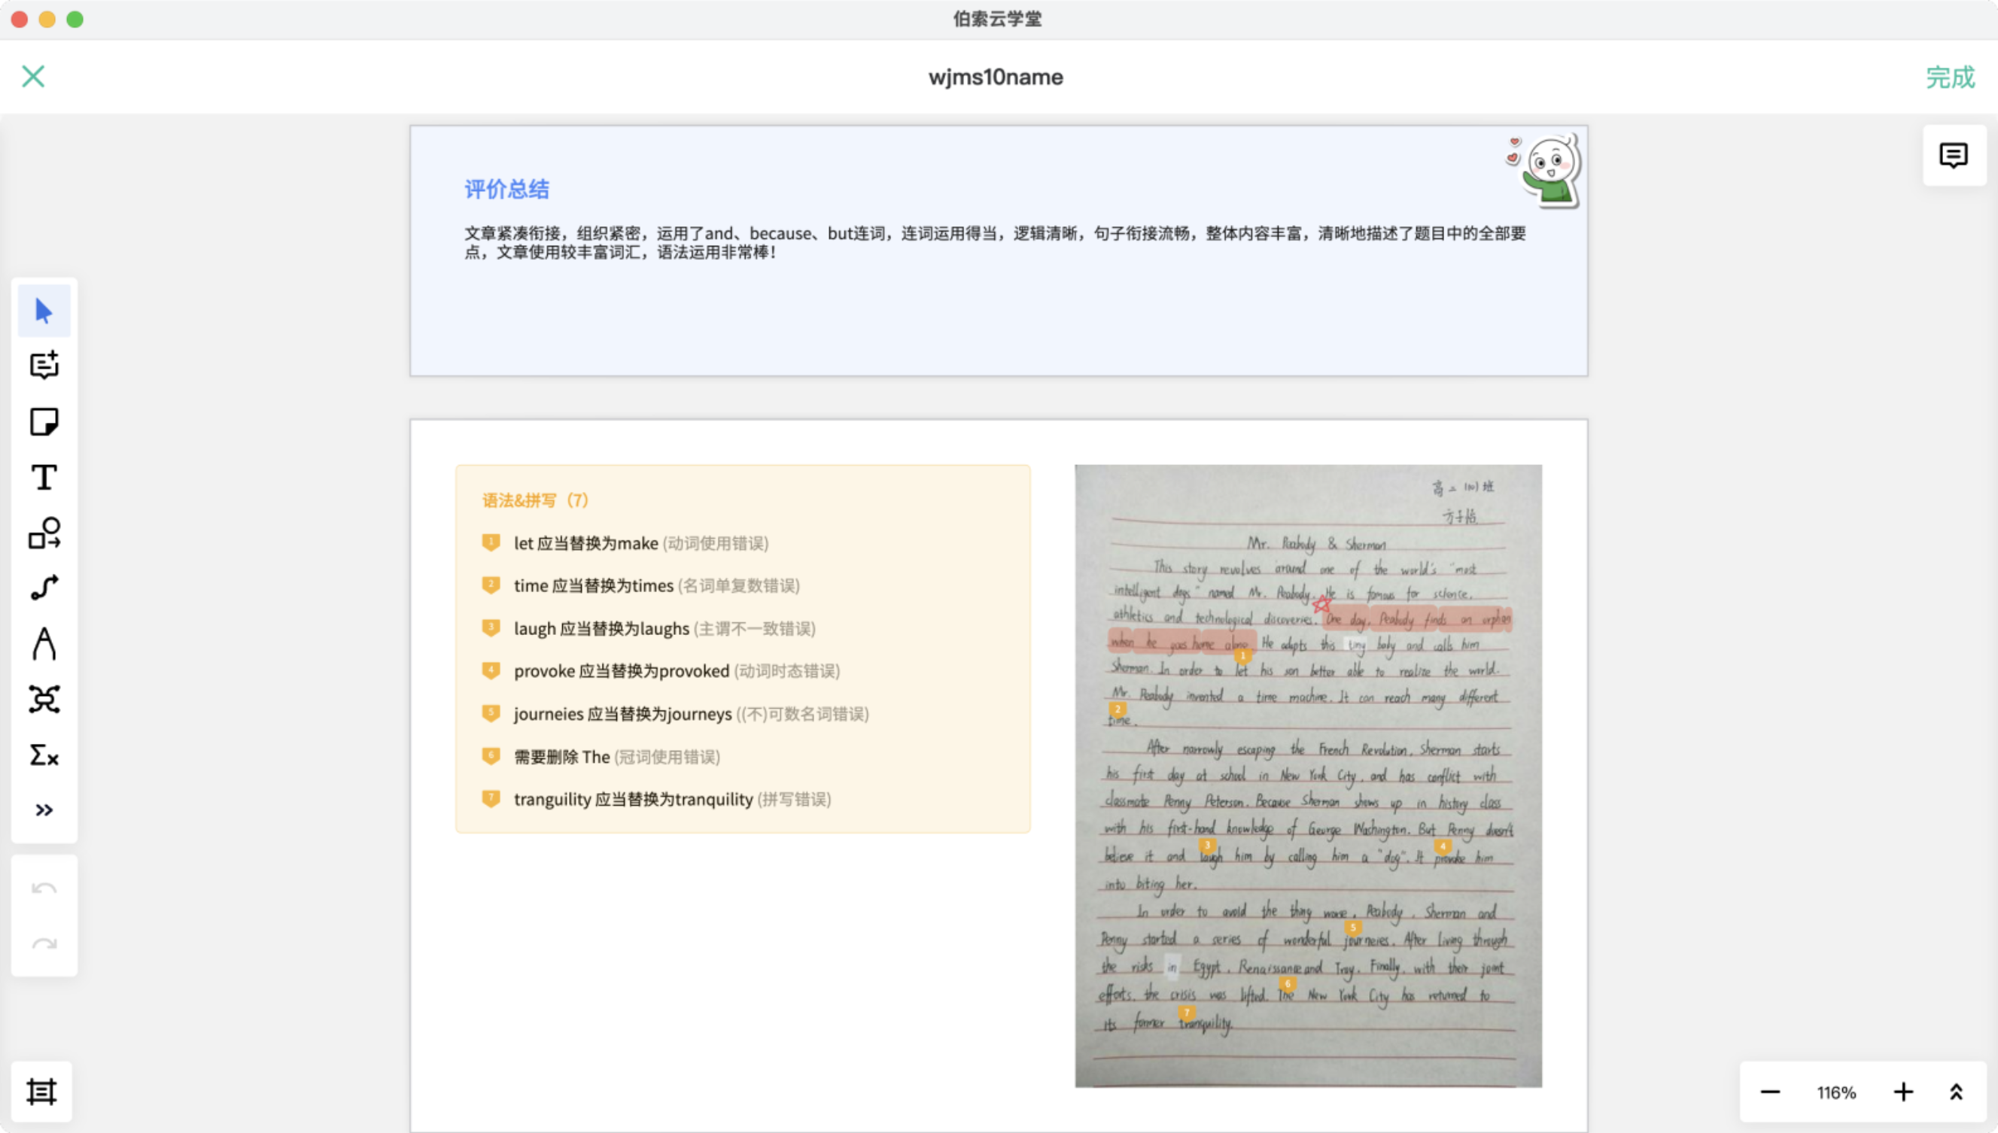Expand more tools with double chevron
The image size is (1998, 1133).
pyautogui.click(x=44, y=810)
